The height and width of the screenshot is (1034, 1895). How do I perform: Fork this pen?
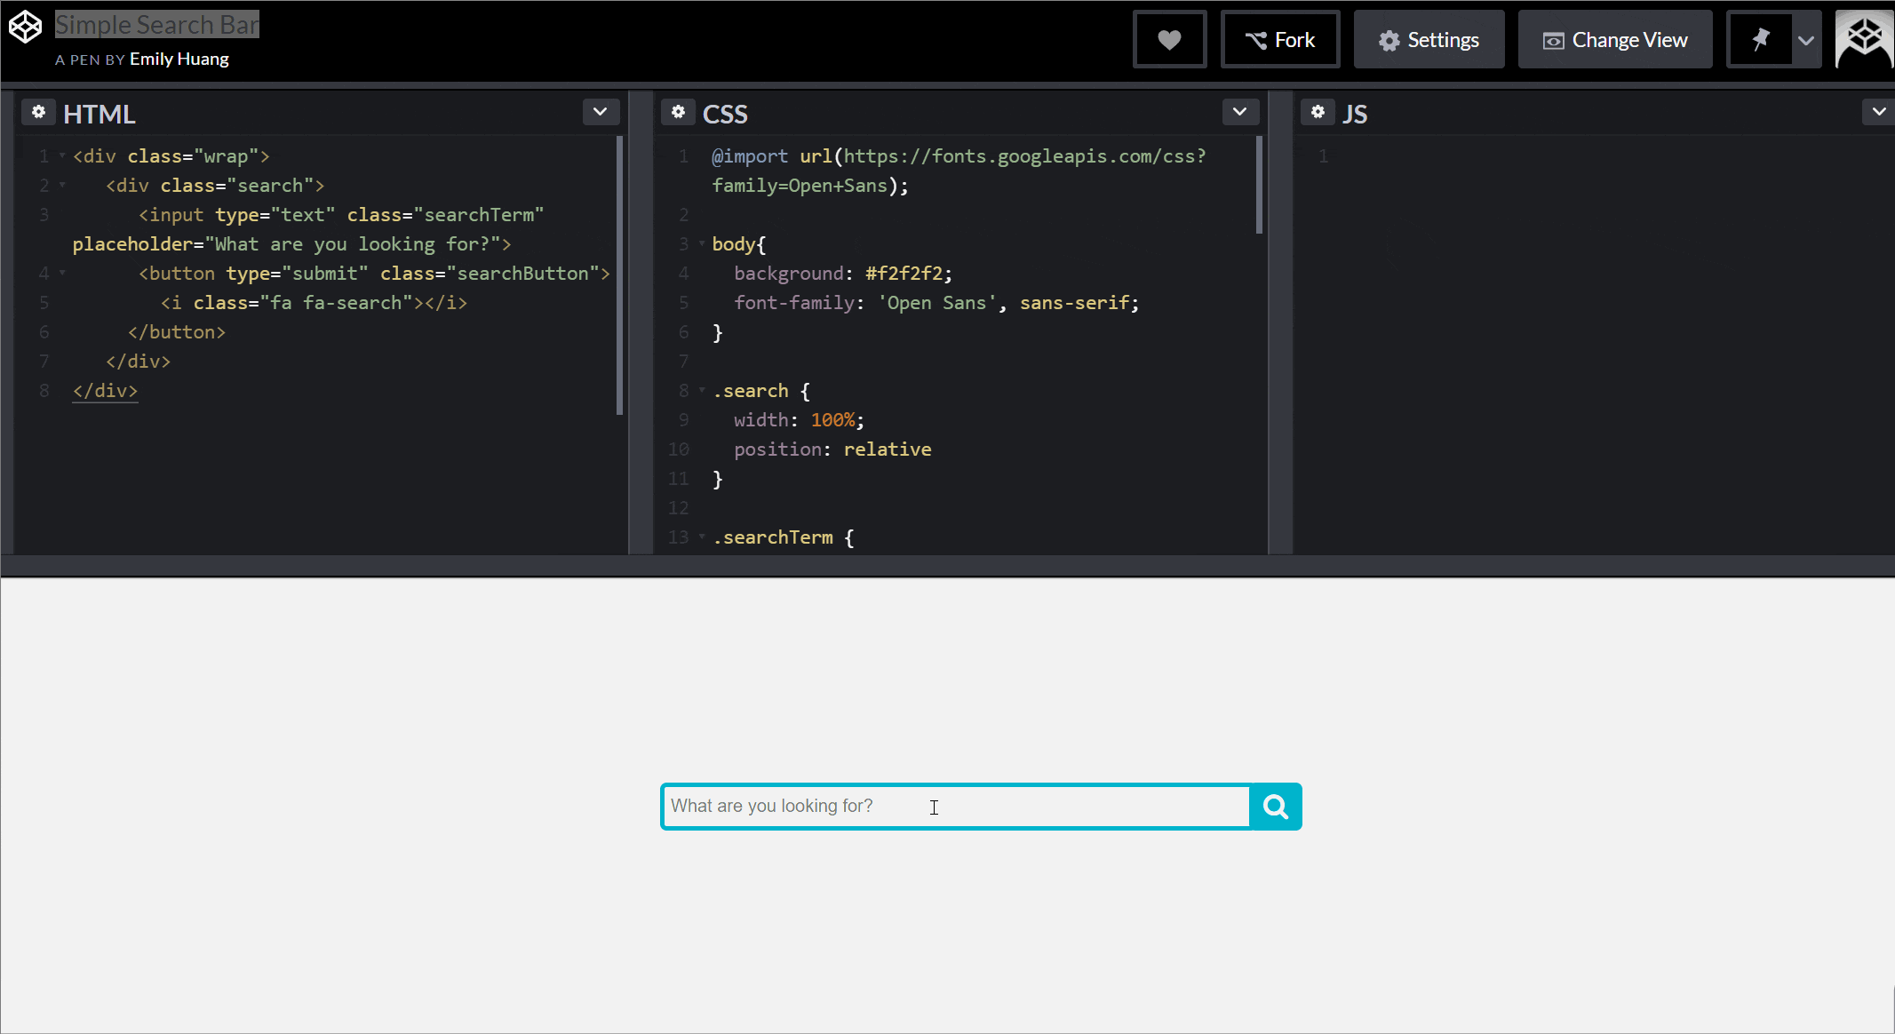[1280, 39]
